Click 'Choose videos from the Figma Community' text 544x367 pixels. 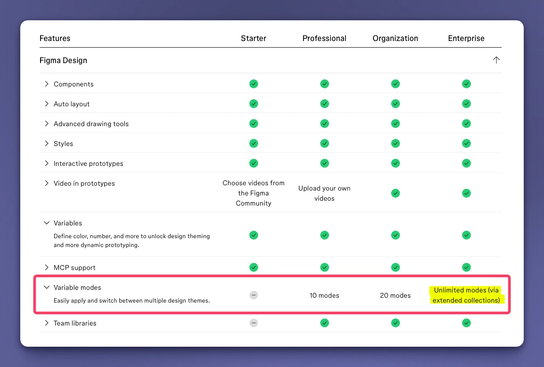coord(253,193)
